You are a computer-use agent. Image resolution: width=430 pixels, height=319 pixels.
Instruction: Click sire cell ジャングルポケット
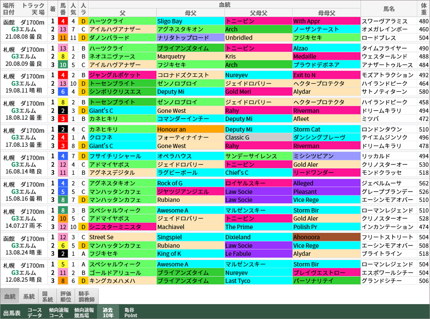122,75
